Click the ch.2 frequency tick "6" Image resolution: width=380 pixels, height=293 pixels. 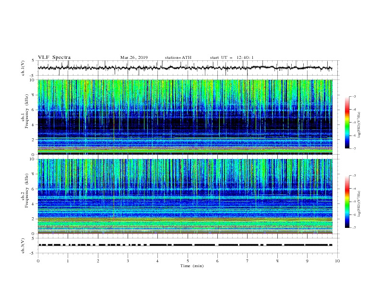[x=34, y=189]
